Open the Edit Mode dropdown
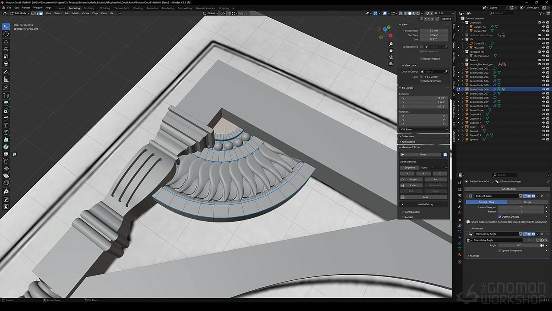Viewport: 552px width, 311px height. (x=20, y=13)
